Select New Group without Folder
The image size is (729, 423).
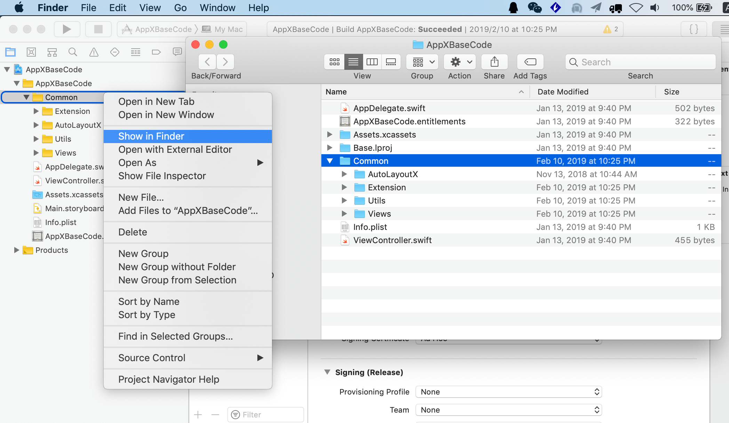click(188, 267)
